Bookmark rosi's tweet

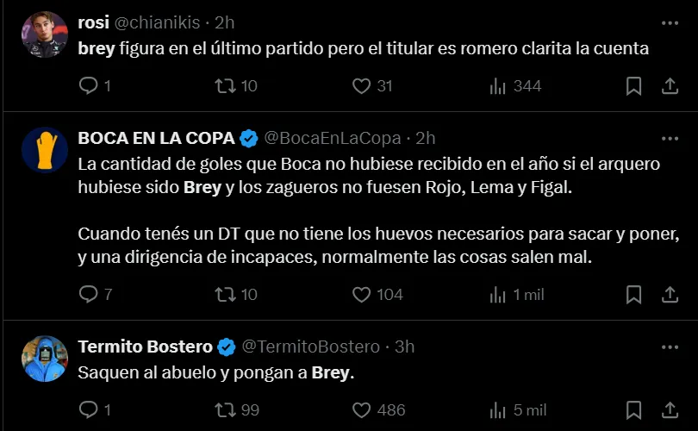[633, 85]
